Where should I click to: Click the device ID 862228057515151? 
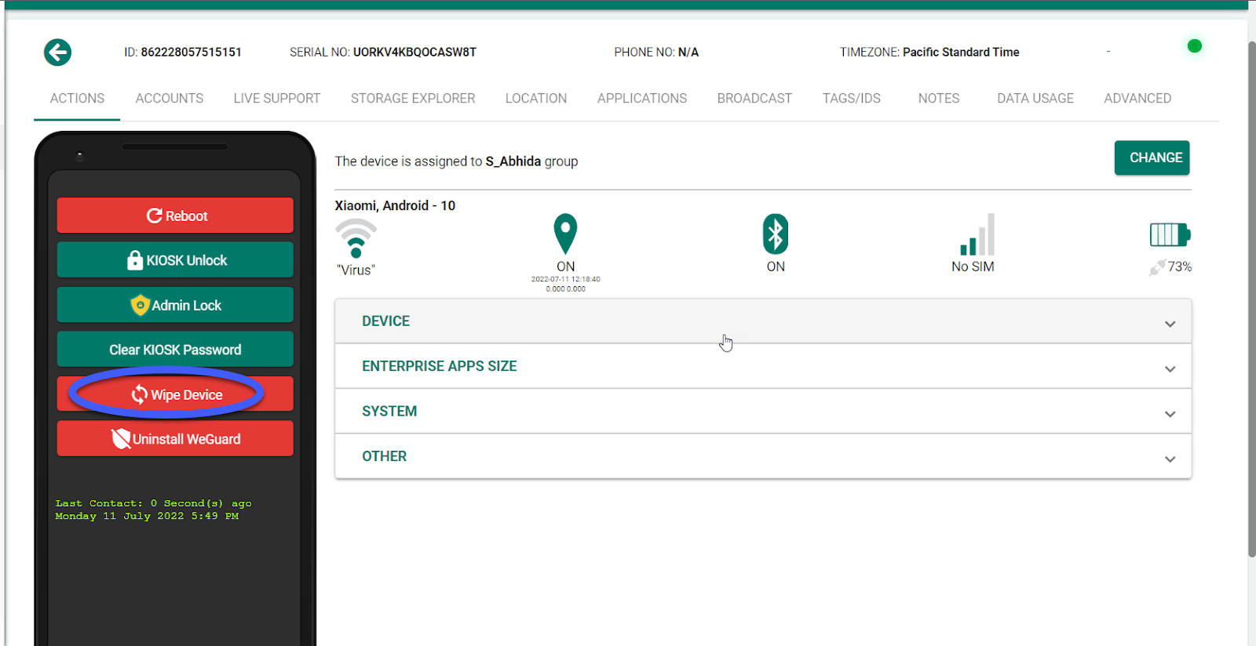tap(192, 52)
